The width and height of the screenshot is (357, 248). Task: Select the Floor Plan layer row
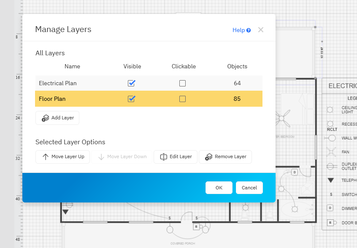coord(52,99)
